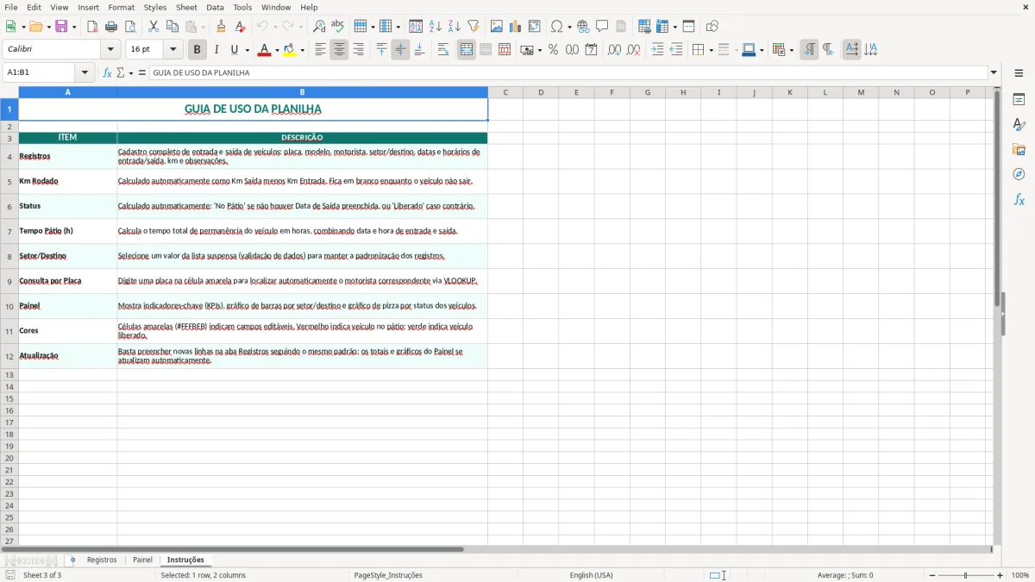Click the Print icon
Viewport: 1035px width, 582px height.
pos(111,27)
